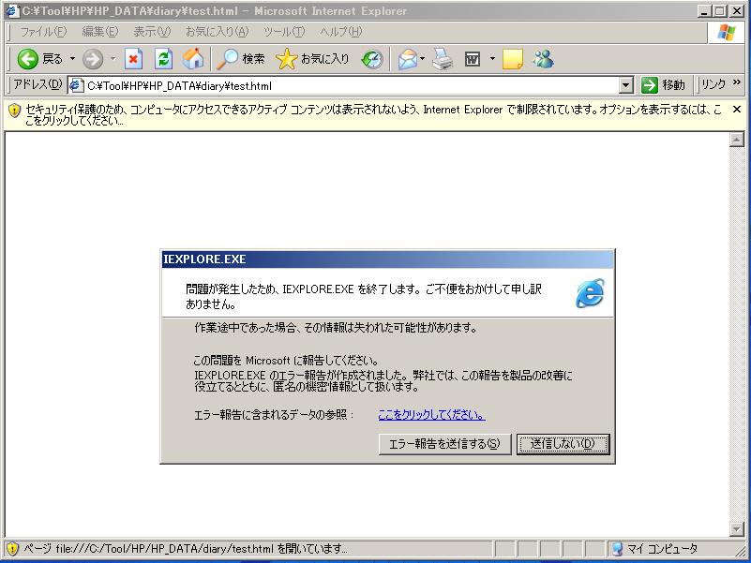Click the status bar shield icon
Image resolution: width=751 pixels, height=563 pixels.
tap(12, 549)
